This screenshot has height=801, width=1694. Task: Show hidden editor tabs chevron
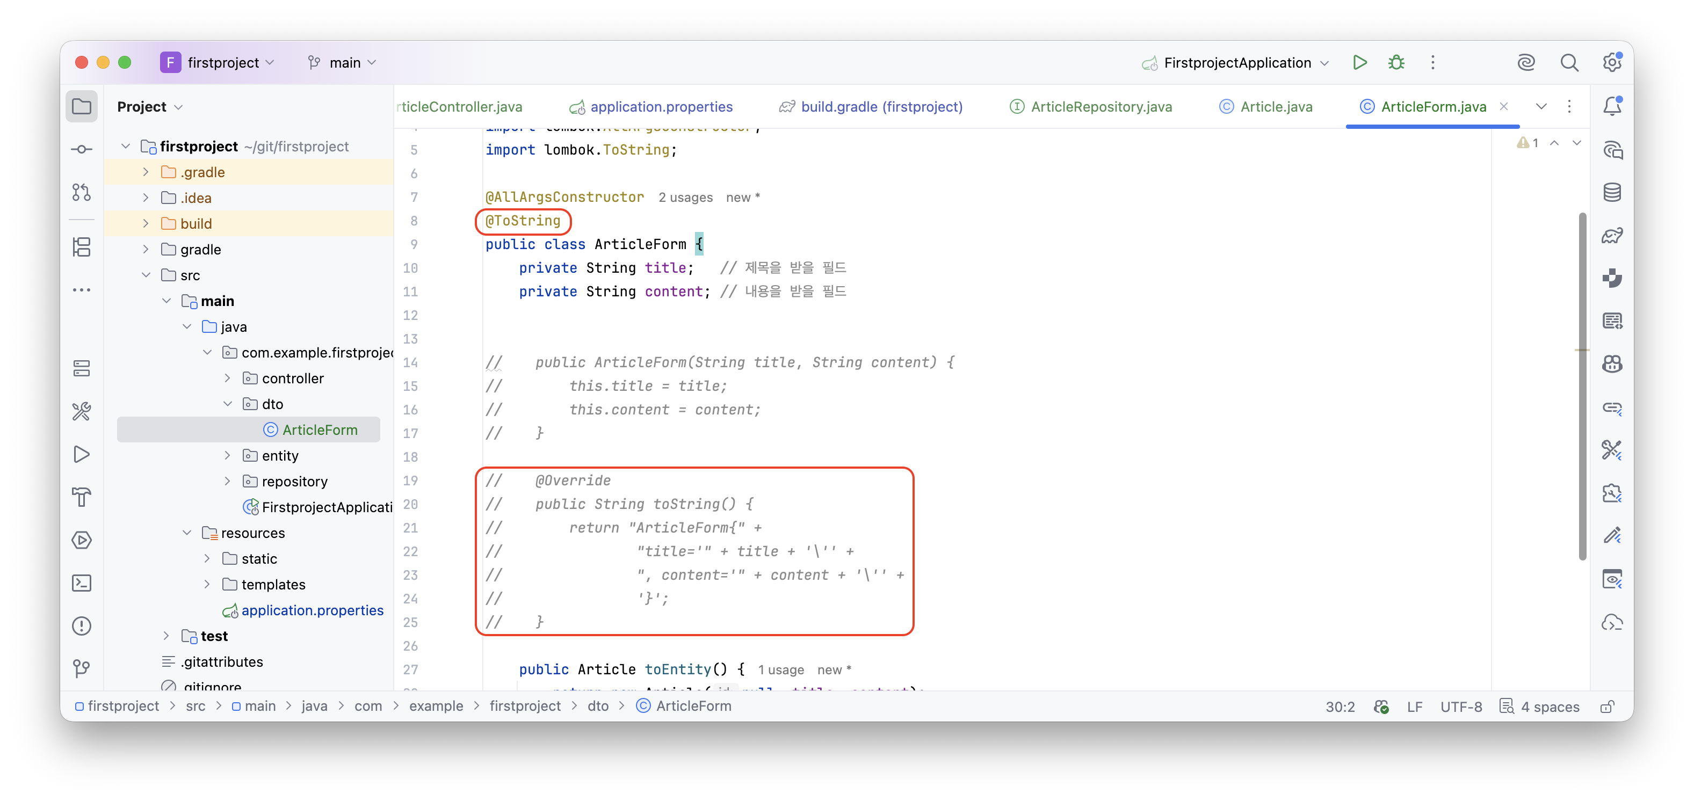[1541, 106]
